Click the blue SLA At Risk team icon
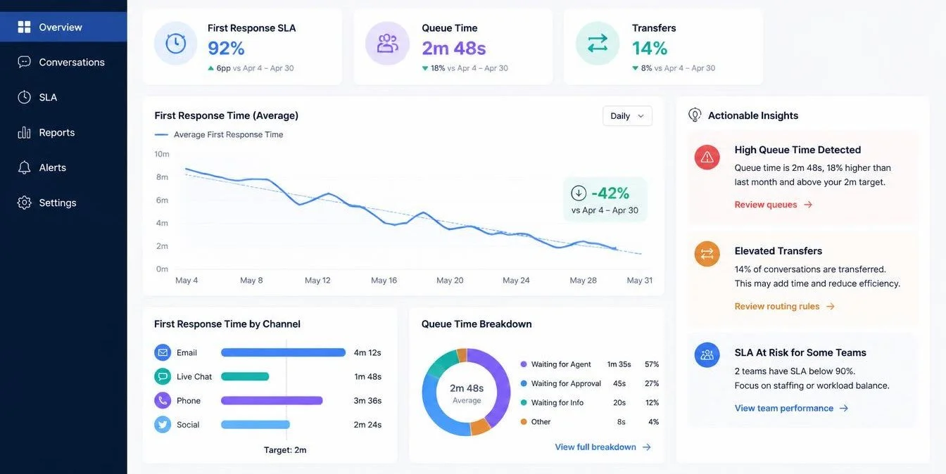The image size is (946, 474). [707, 355]
